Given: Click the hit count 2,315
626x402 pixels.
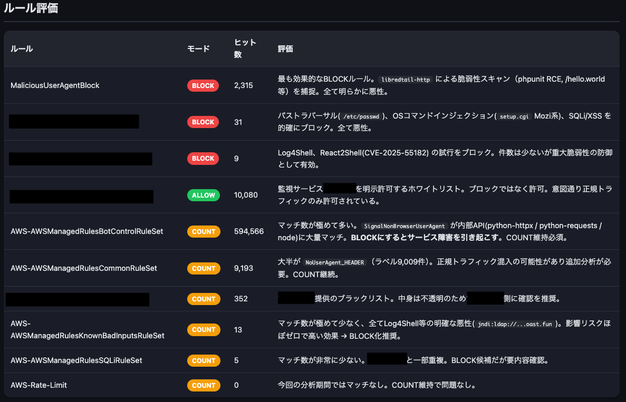Looking at the screenshot, I should [244, 85].
